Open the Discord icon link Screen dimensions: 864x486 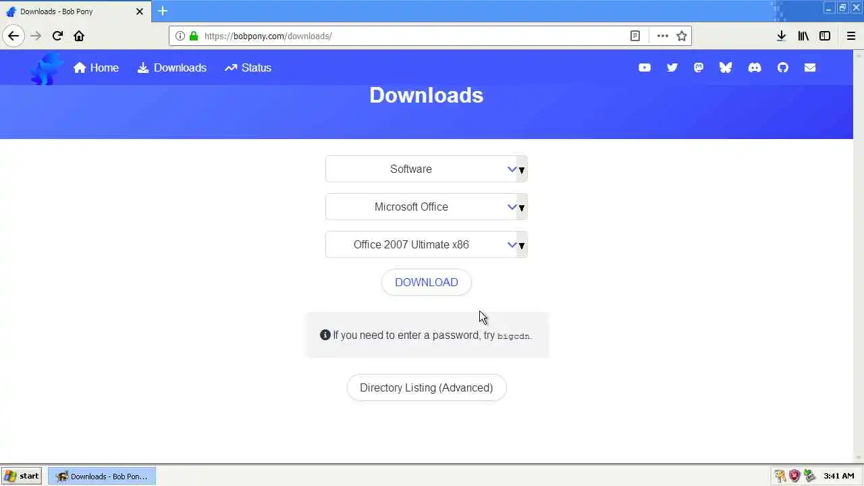pos(755,67)
